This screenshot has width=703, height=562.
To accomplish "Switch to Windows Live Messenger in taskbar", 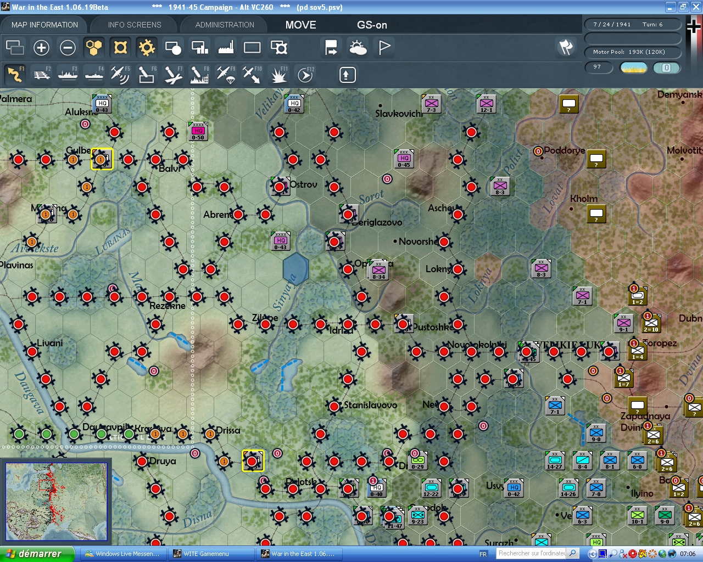I will tap(123, 554).
